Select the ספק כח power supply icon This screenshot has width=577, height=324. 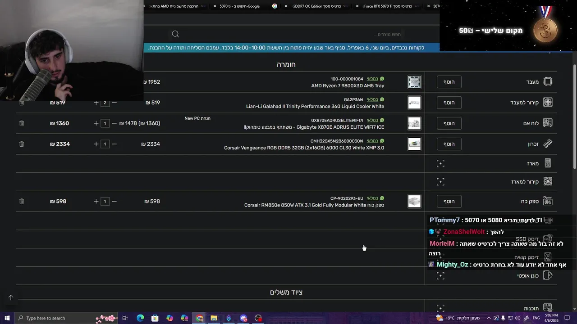tap(548, 201)
